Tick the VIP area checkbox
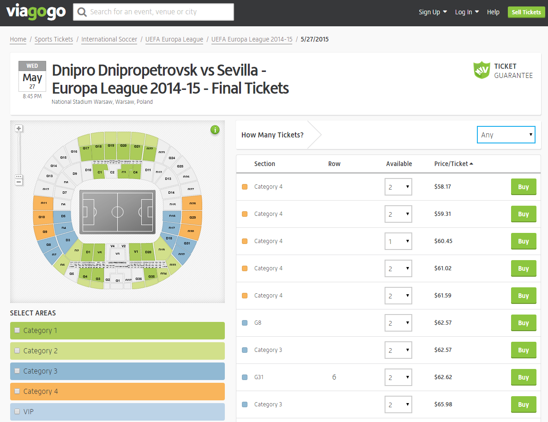Screen dimensions: 548x422 pyautogui.click(x=17, y=411)
